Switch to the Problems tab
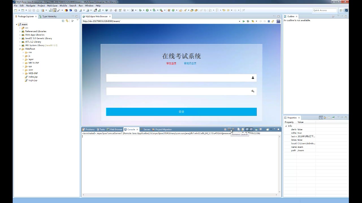362x203 pixels. tap(88, 129)
